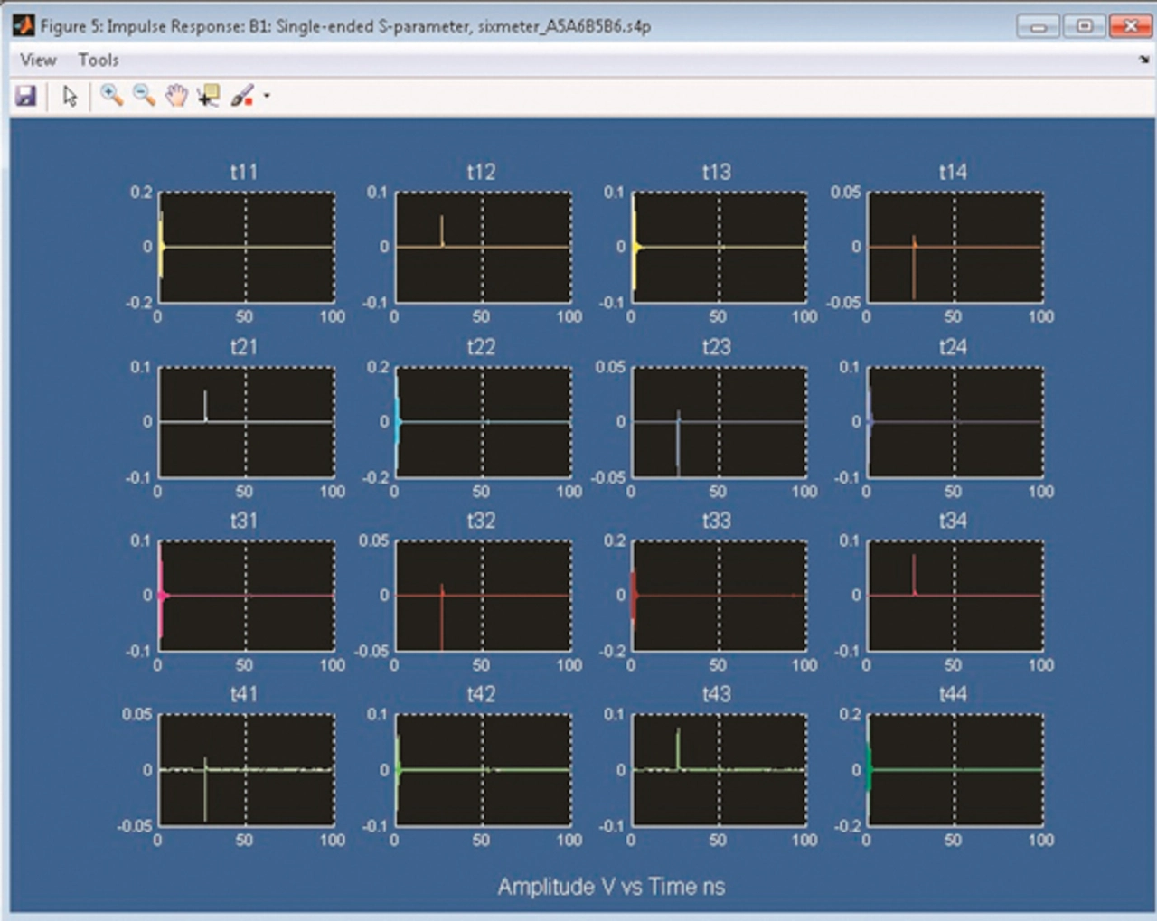This screenshot has width=1157, height=921.
Task: Click the t33 subplot title text
Action: 717,521
